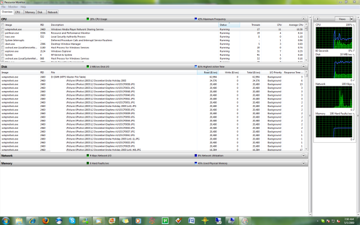360x225 pixels.
Task: Switch to Resource Monitor taskbar icon
Action: [245, 220]
